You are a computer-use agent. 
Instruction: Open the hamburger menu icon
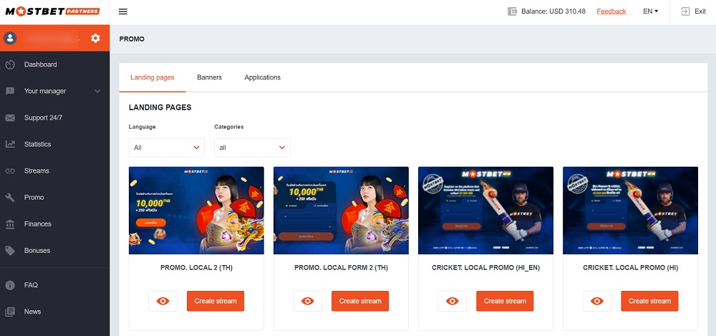122,11
